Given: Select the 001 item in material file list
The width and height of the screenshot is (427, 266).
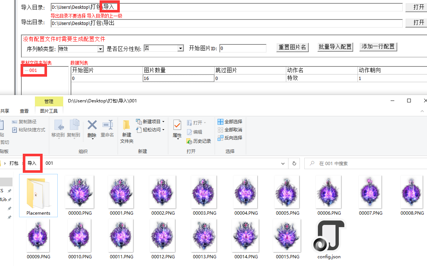Looking at the screenshot, I should 33,70.
